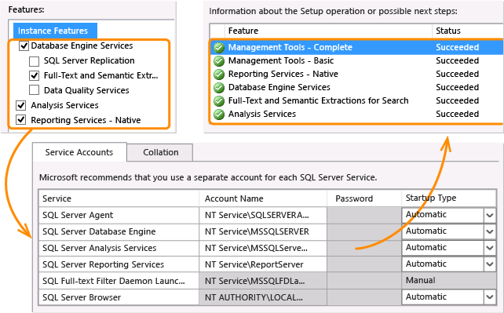Select the SQL Server Agent service row
Screen dimensions: 504x313
[267, 215]
